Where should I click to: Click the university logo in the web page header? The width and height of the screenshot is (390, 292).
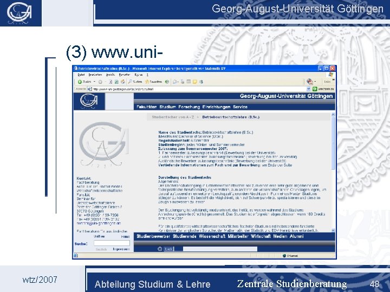click(89, 101)
